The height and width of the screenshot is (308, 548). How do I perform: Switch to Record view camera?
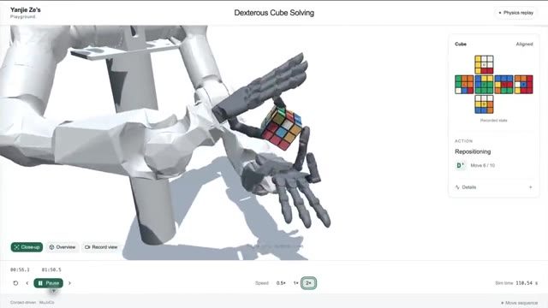101,247
